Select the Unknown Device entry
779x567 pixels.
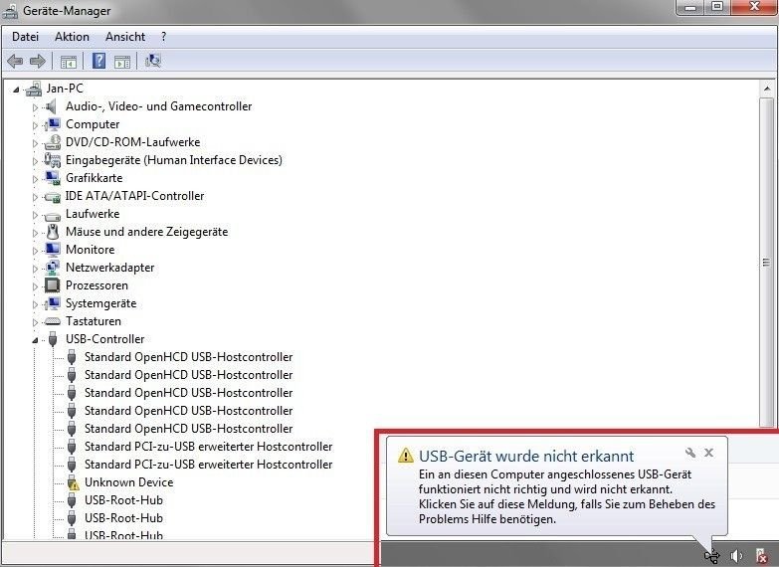[x=128, y=482]
